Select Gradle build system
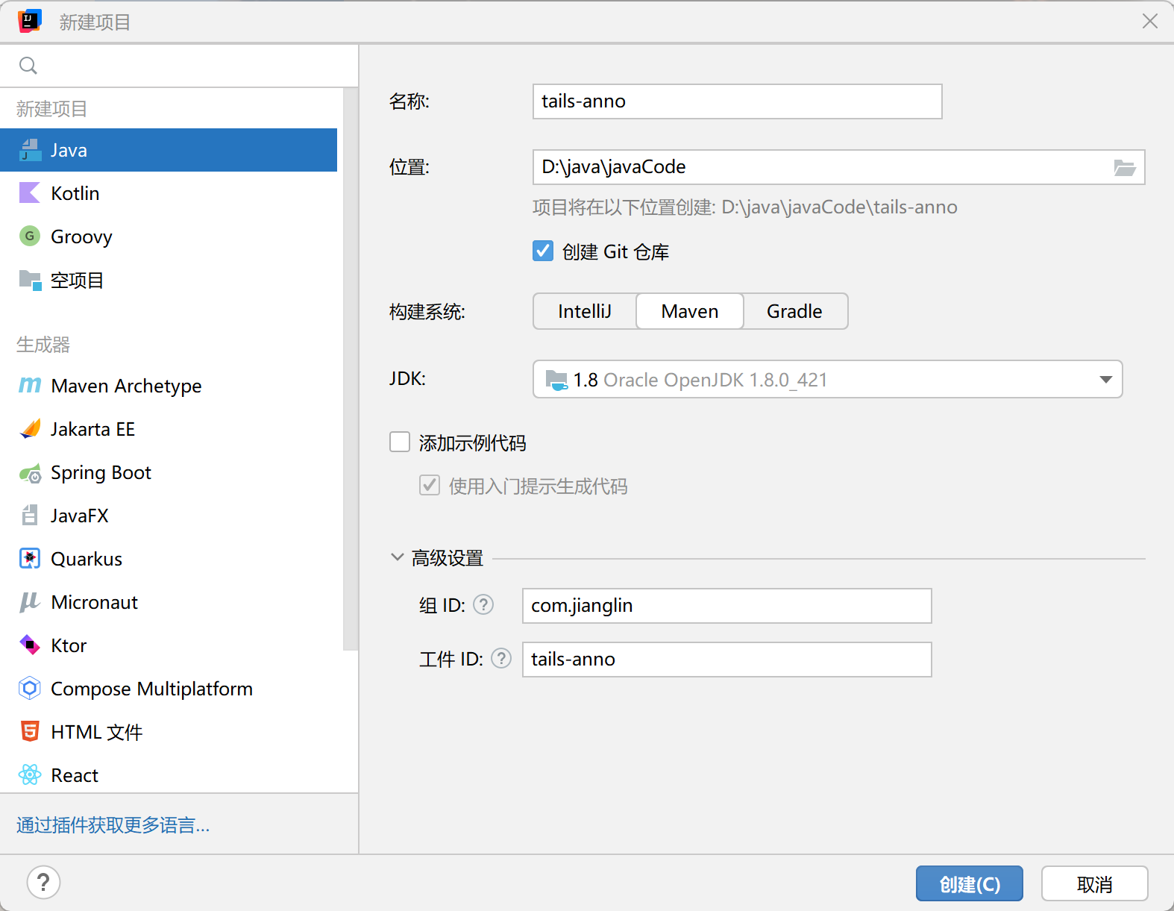This screenshot has width=1174, height=911. [795, 311]
